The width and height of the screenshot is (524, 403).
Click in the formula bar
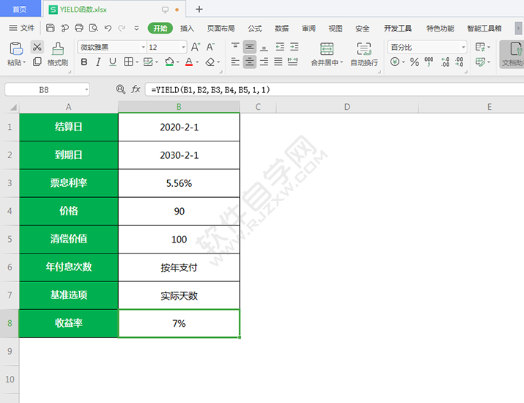pyautogui.click(x=334, y=89)
